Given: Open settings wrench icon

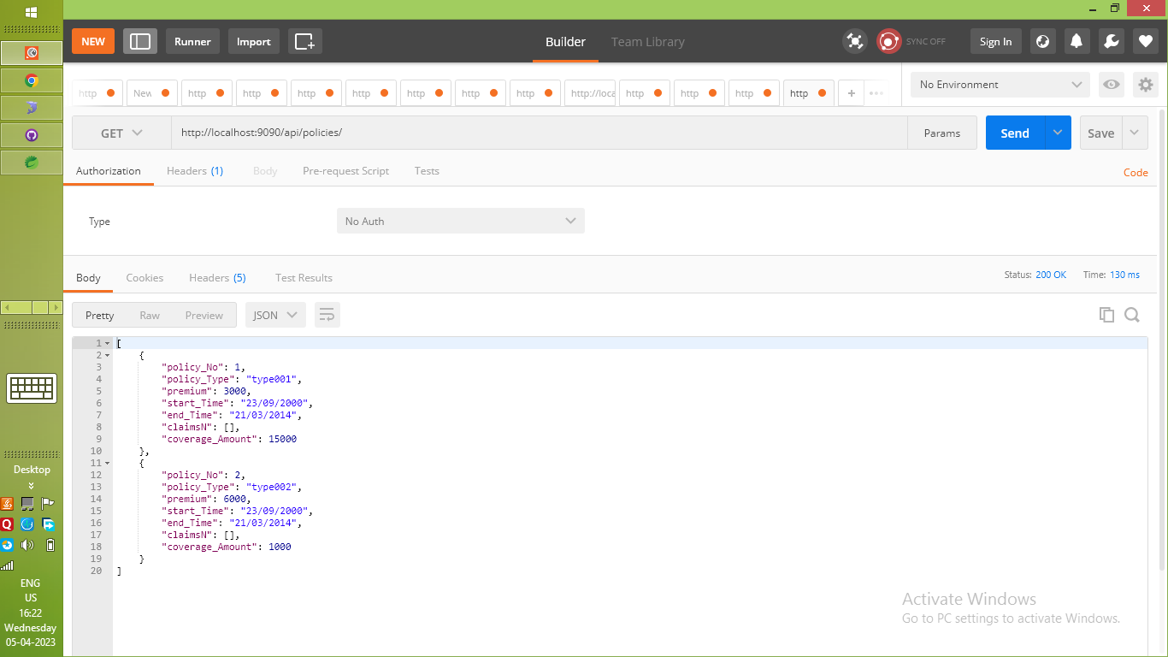Looking at the screenshot, I should pos(1111,41).
